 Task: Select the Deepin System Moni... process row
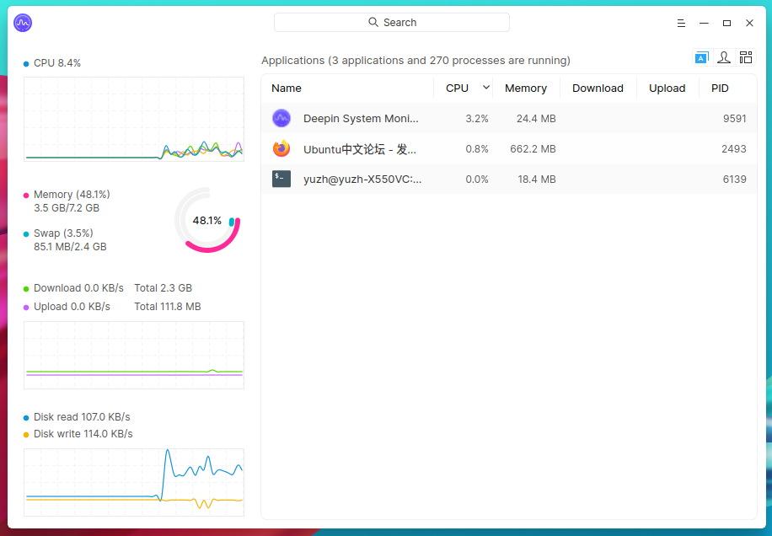point(508,118)
